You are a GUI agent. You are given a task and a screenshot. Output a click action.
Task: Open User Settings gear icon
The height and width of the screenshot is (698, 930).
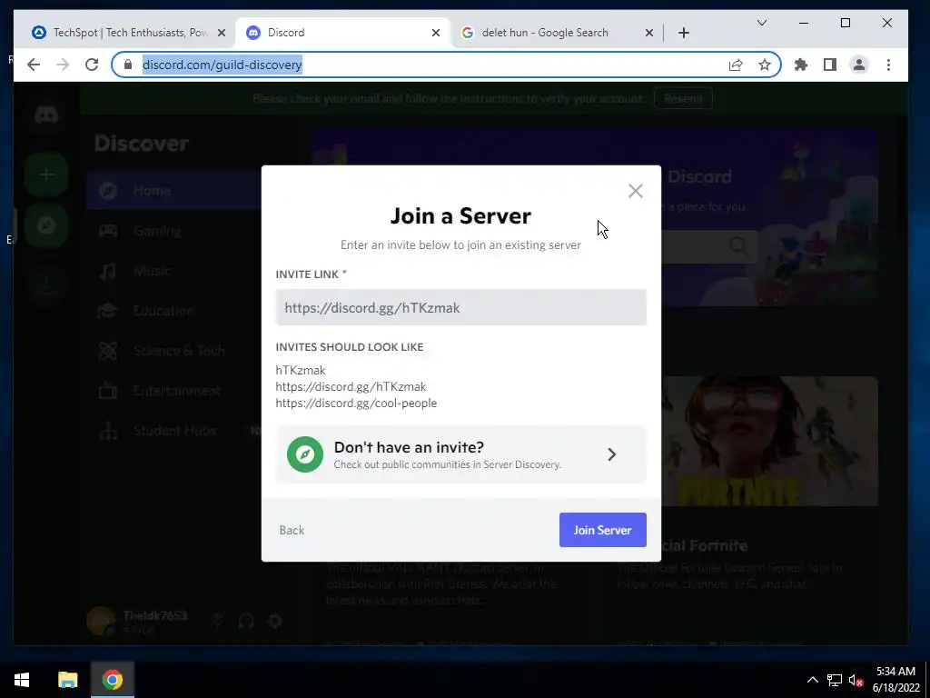tap(274, 622)
